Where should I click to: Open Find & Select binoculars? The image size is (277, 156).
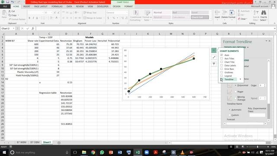click(x=264, y=16)
